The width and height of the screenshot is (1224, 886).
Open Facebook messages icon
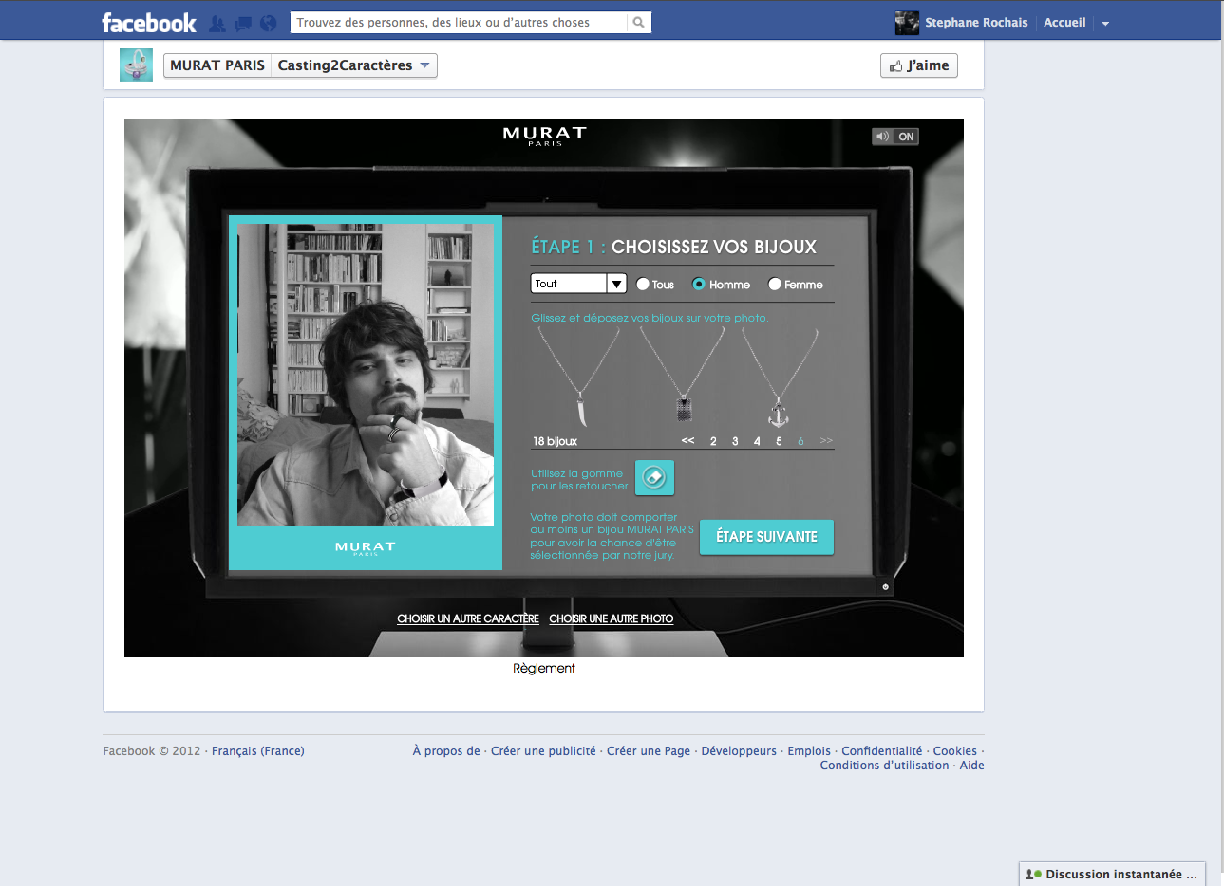pos(243,23)
